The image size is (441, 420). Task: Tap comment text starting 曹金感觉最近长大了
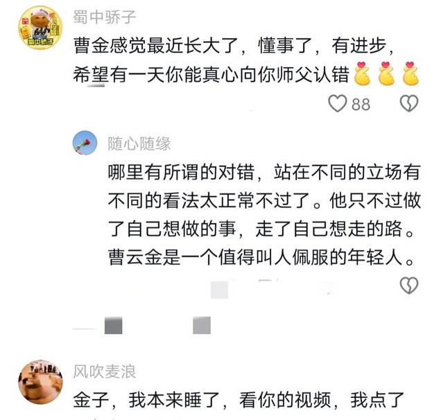point(234,60)
